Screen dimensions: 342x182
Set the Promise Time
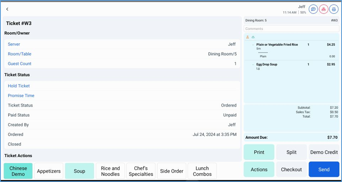tap(122, 96)
